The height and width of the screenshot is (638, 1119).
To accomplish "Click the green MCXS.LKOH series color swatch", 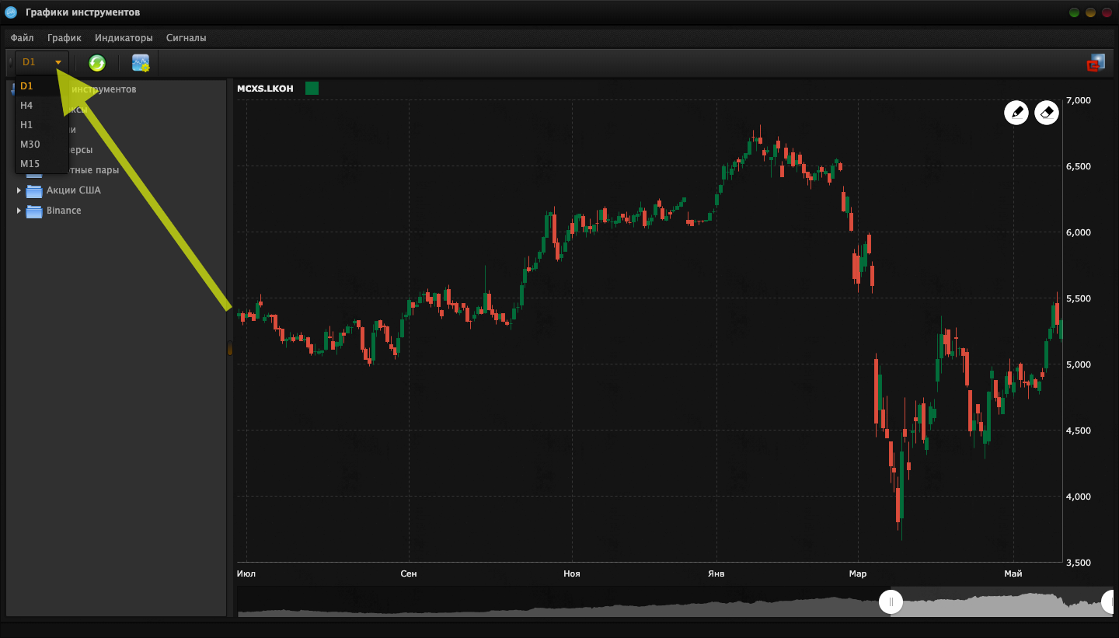I will click(x=312, y=89).
